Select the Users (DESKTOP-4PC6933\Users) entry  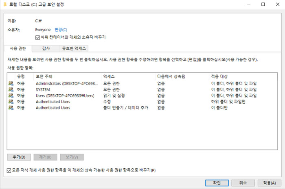[x=142, y=96]
